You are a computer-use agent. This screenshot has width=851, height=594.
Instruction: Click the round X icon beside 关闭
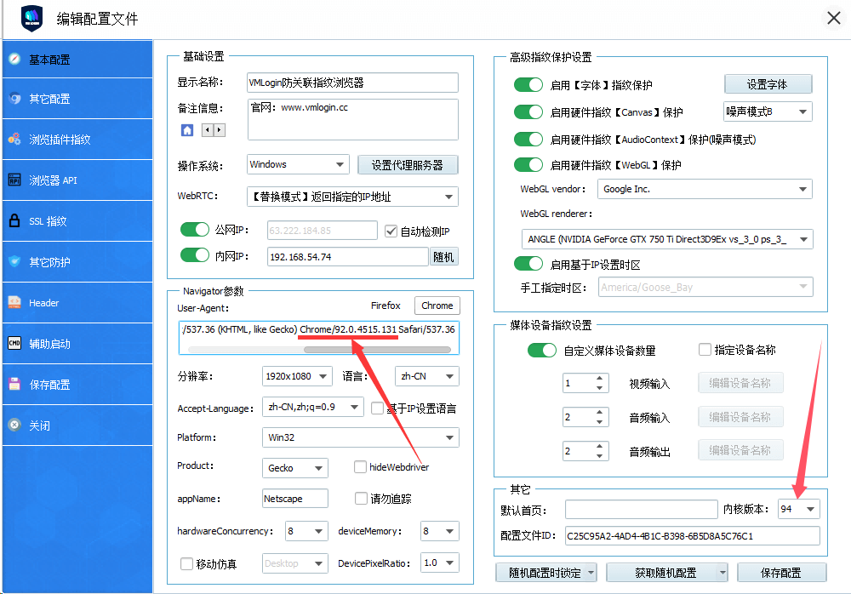(x=14, y=425)
